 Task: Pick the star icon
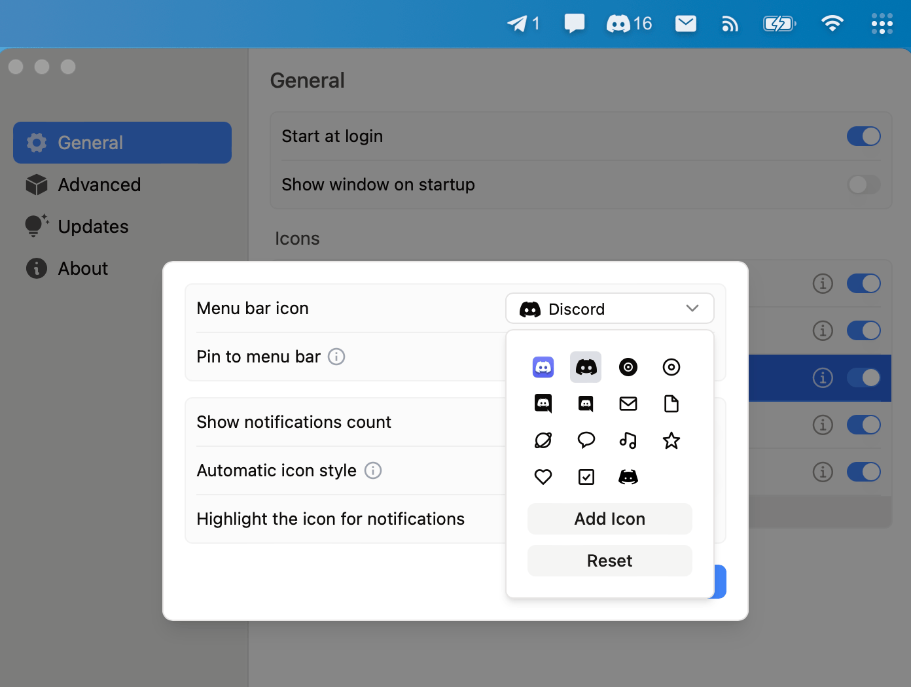tap(671, 440)
